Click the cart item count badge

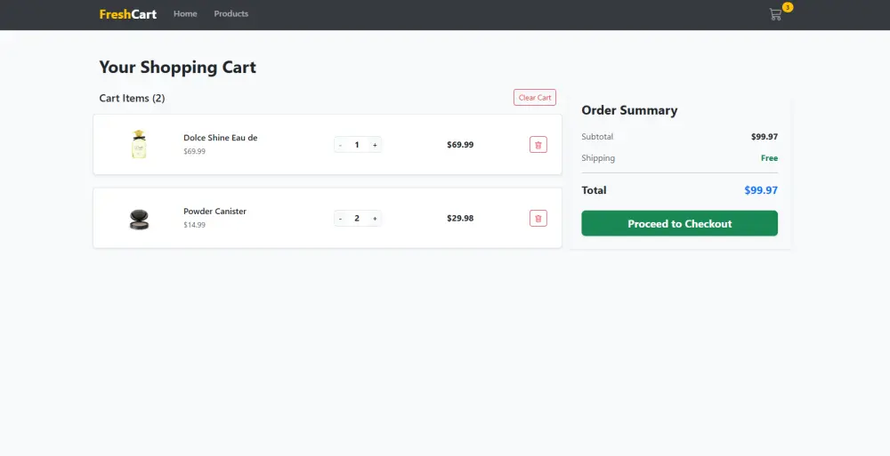[x=788, y=7]
